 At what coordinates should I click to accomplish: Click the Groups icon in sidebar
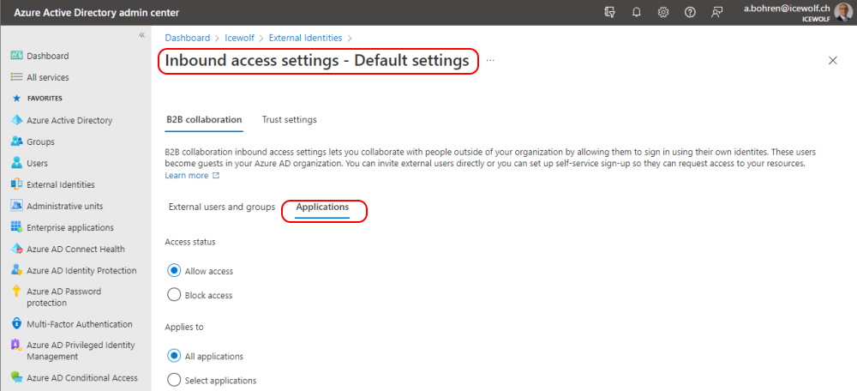point(16,141)
